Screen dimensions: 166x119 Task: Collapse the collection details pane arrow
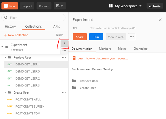tap(64, 43)
